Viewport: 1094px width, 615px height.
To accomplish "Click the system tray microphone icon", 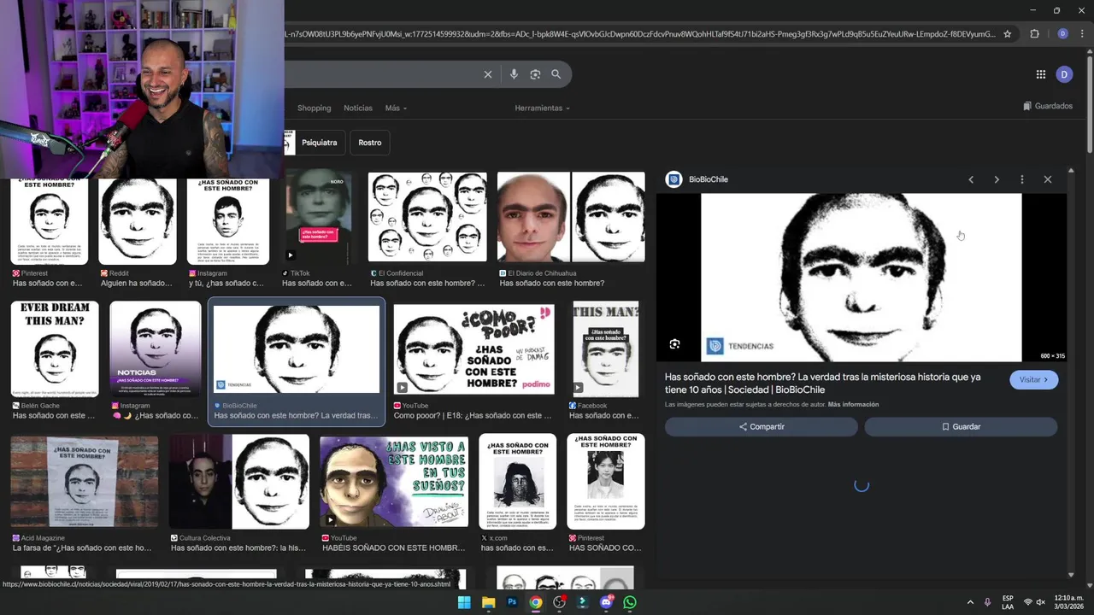I will (x=987, y=602).
